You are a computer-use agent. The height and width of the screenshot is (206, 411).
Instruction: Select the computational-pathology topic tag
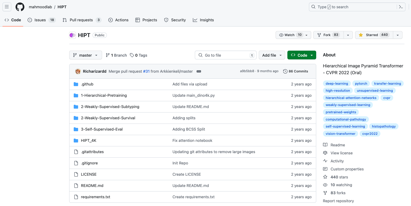[x=346, y=119]
